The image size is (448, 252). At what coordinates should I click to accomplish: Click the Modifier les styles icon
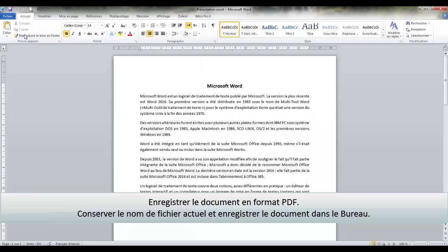point(394,30)
